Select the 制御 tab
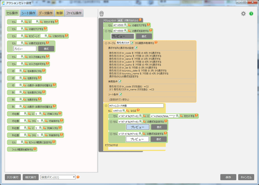 59,13
